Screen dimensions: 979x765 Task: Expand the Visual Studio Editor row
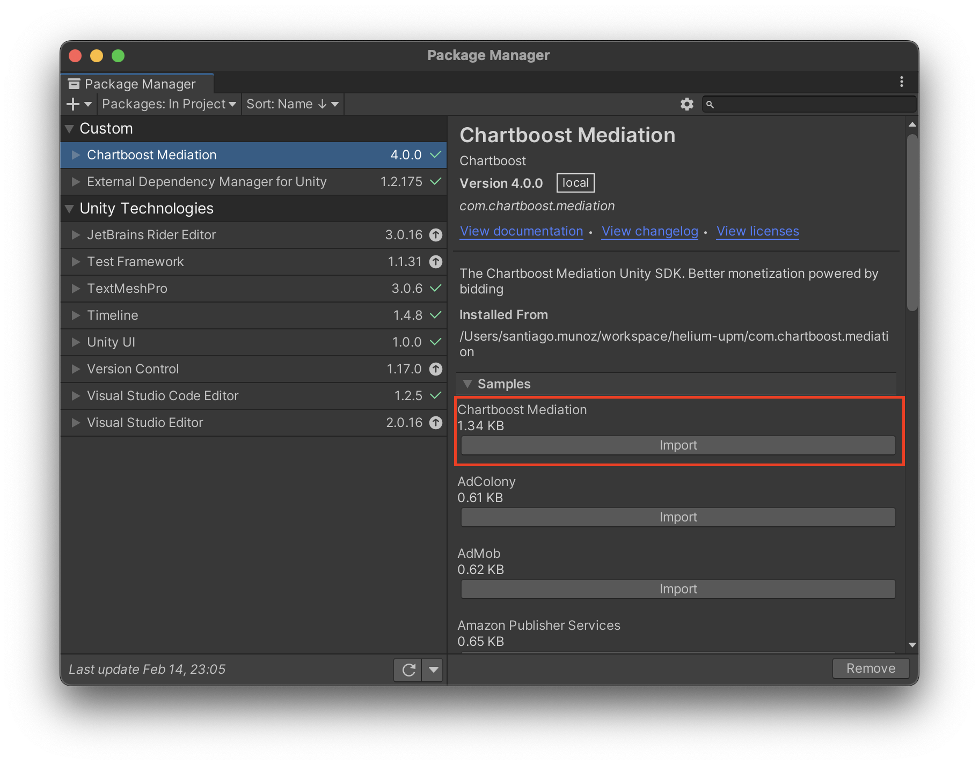click(76, 423)
